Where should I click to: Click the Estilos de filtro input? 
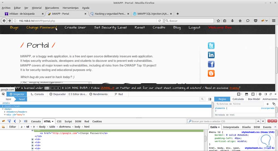239,104
